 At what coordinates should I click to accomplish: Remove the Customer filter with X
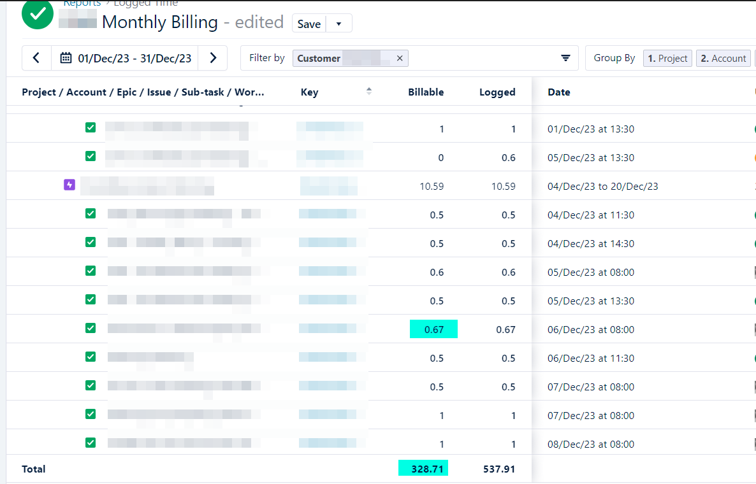[400, 58]
